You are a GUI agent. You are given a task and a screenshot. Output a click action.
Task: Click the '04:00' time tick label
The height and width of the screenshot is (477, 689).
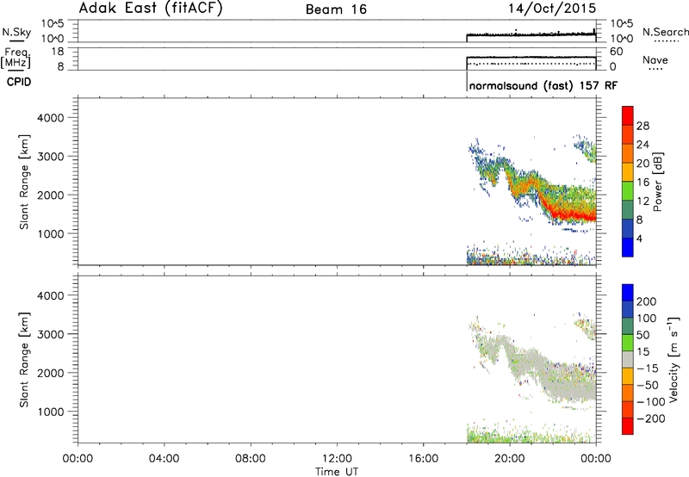pyautogui.click(x=164, y=459)
